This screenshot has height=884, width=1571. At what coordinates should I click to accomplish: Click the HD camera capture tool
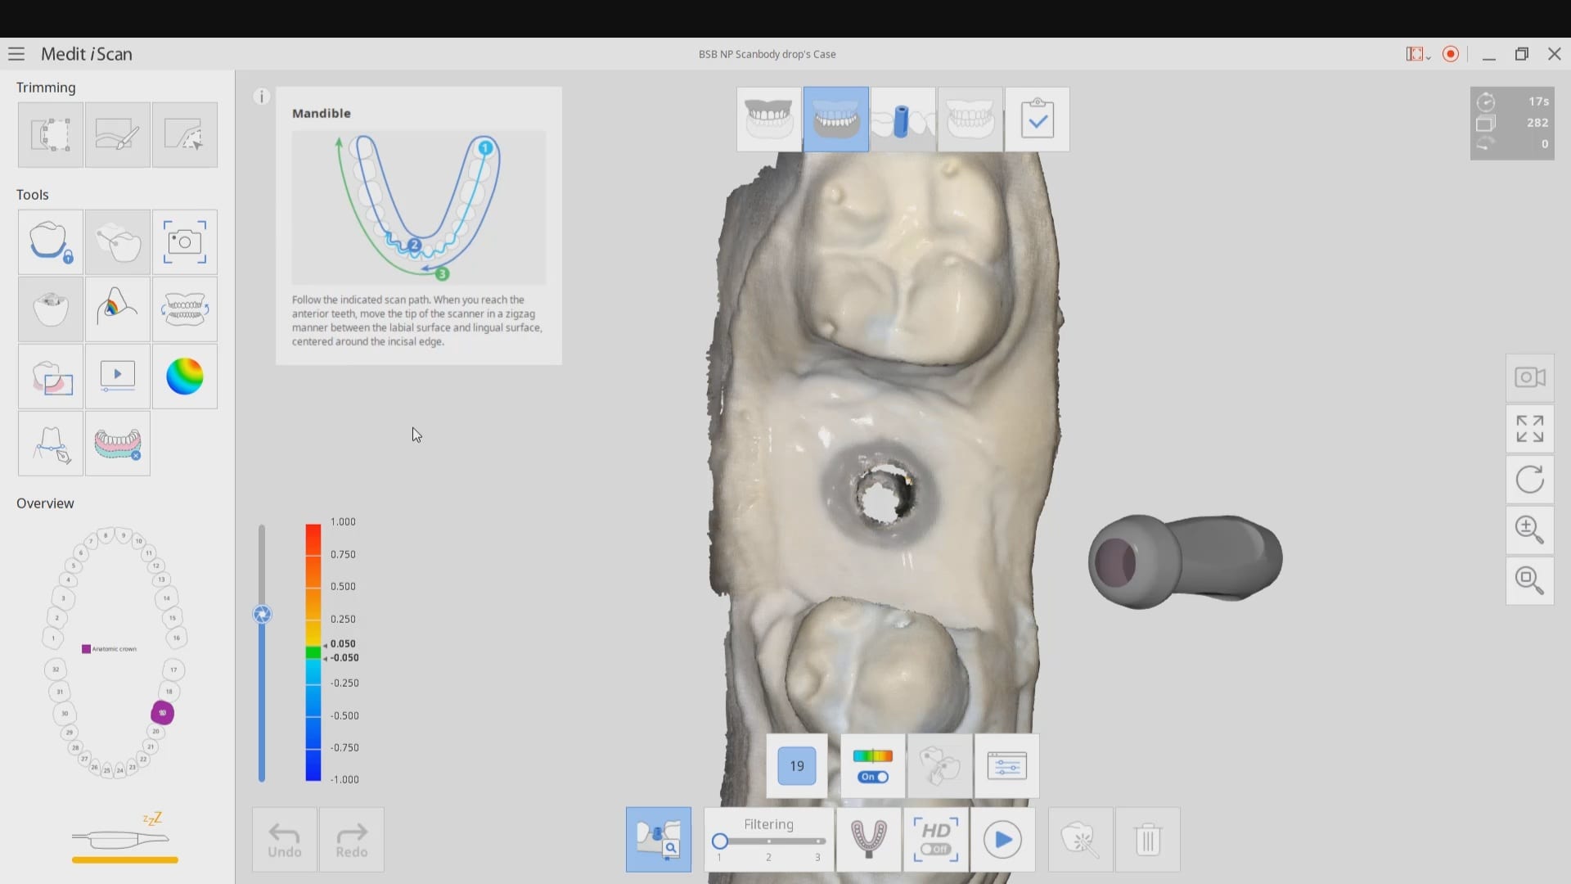pyautogui.click(x=185, y=242)
